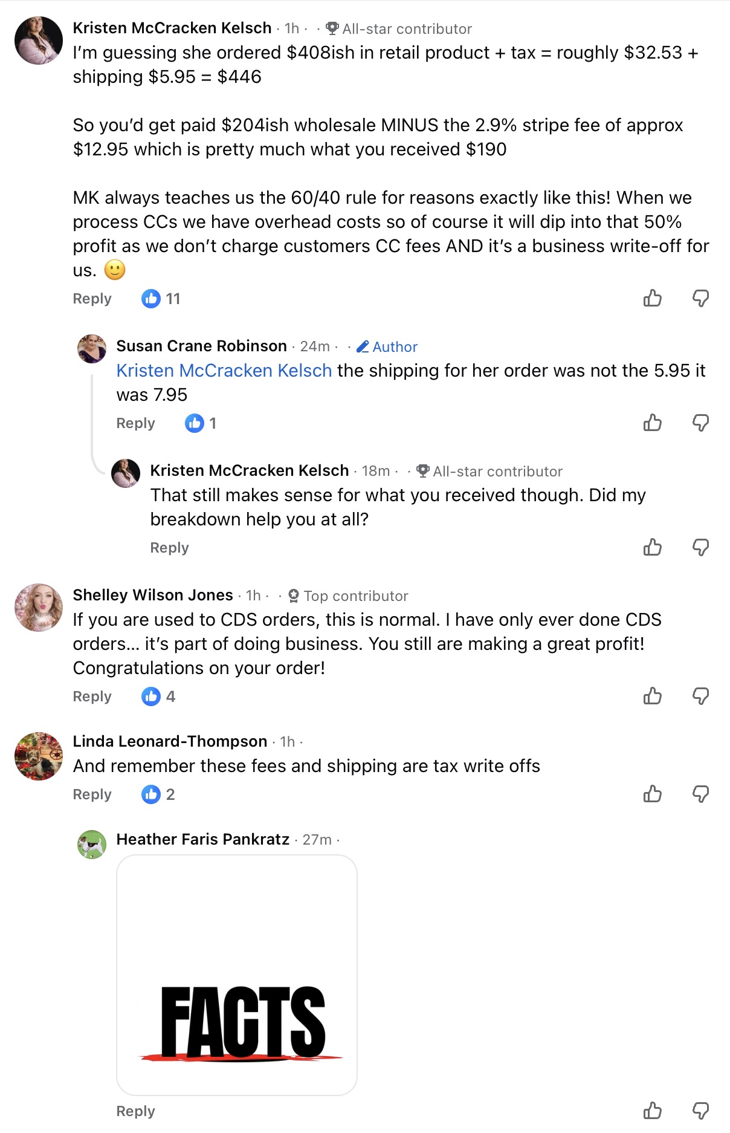Viewport: 730px width, 1133px height.
Task: Open mentioned Kristen McCracken Kelsch profile link
Action: pyautogui.click(x=224, y=371)
